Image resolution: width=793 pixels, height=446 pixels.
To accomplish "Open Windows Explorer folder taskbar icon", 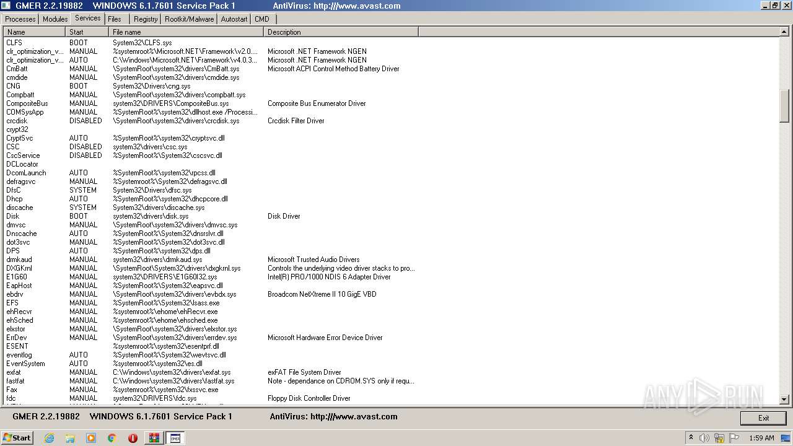I will point(70,438).
